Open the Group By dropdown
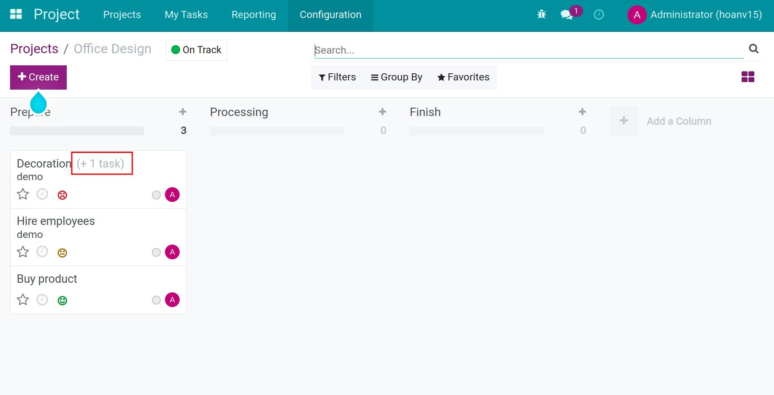 click(x=396, y=77)
